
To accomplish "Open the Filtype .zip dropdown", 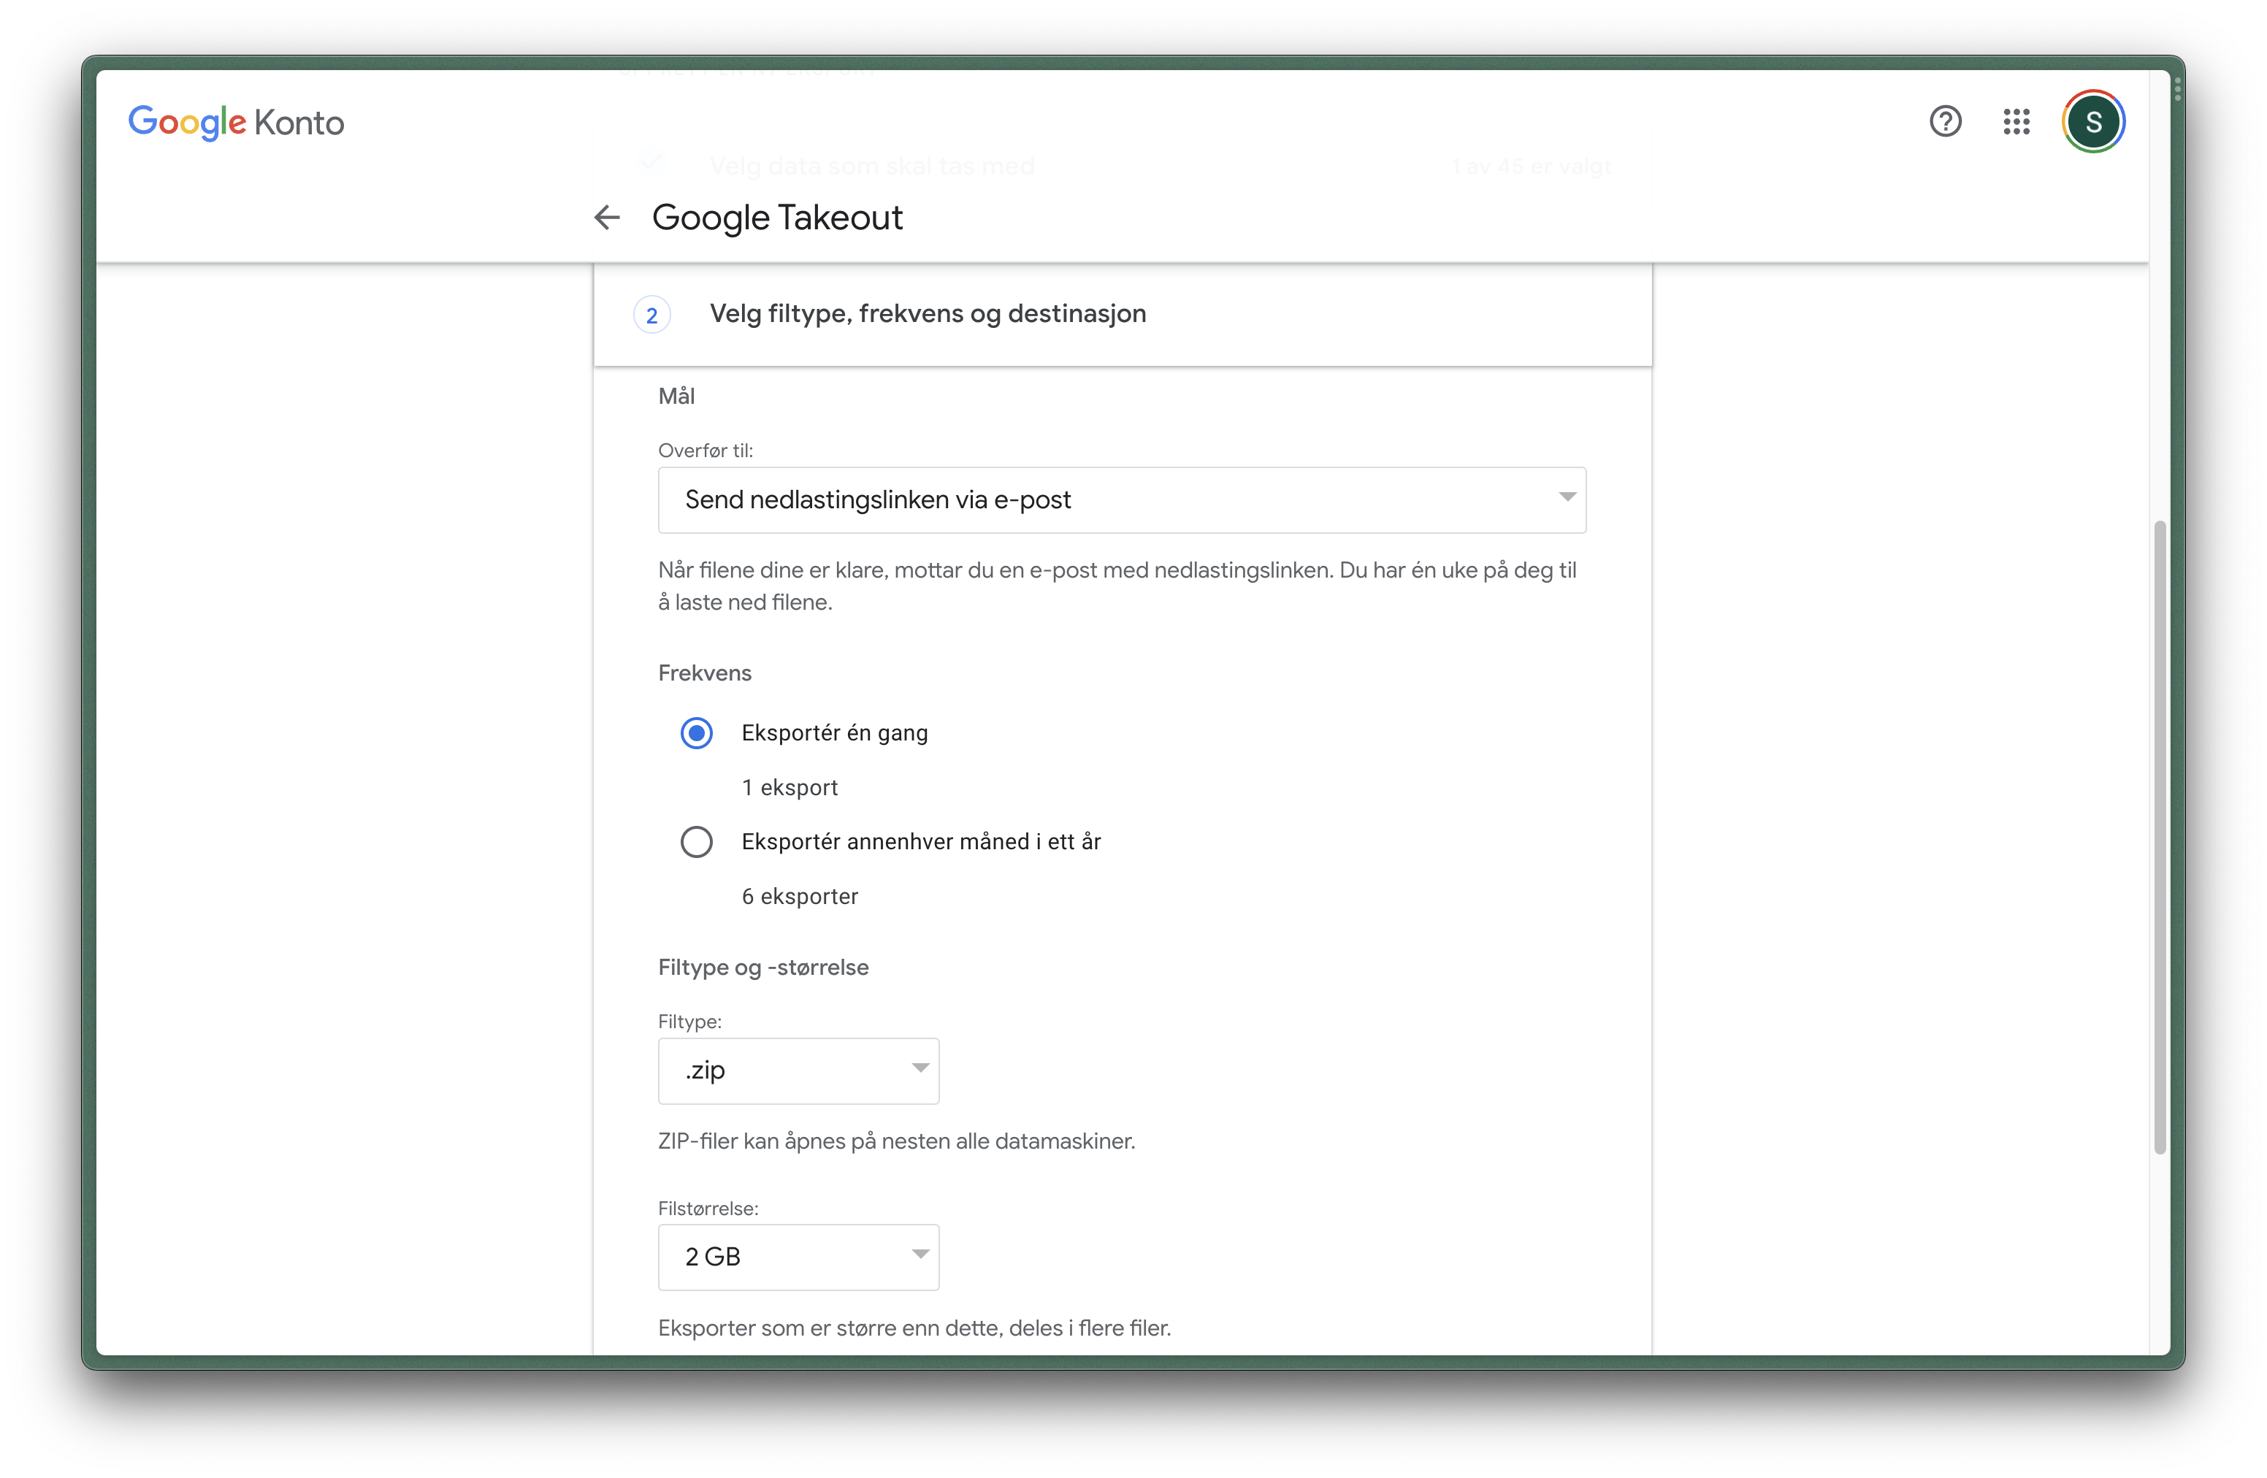I will coord(798,1071).
